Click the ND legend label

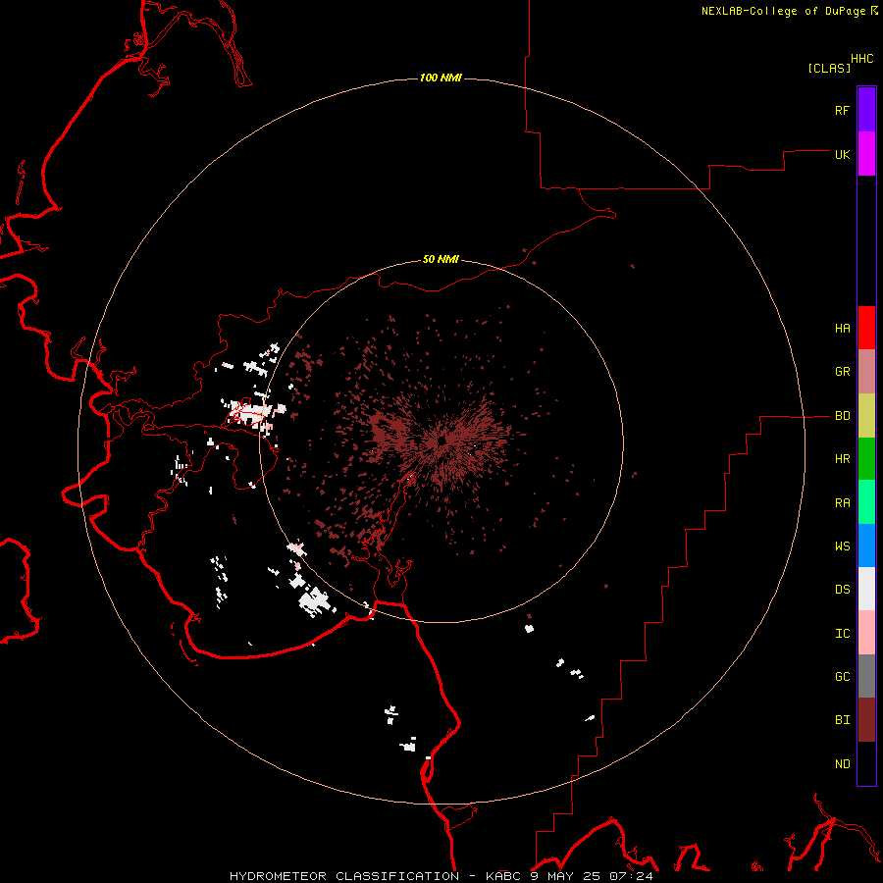tap(842, 764)
